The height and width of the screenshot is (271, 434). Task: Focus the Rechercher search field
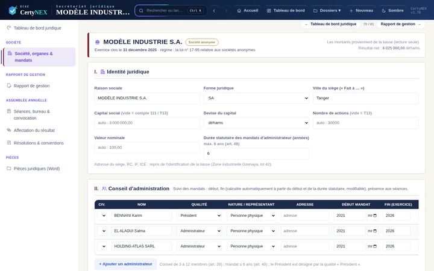(171, 10)
